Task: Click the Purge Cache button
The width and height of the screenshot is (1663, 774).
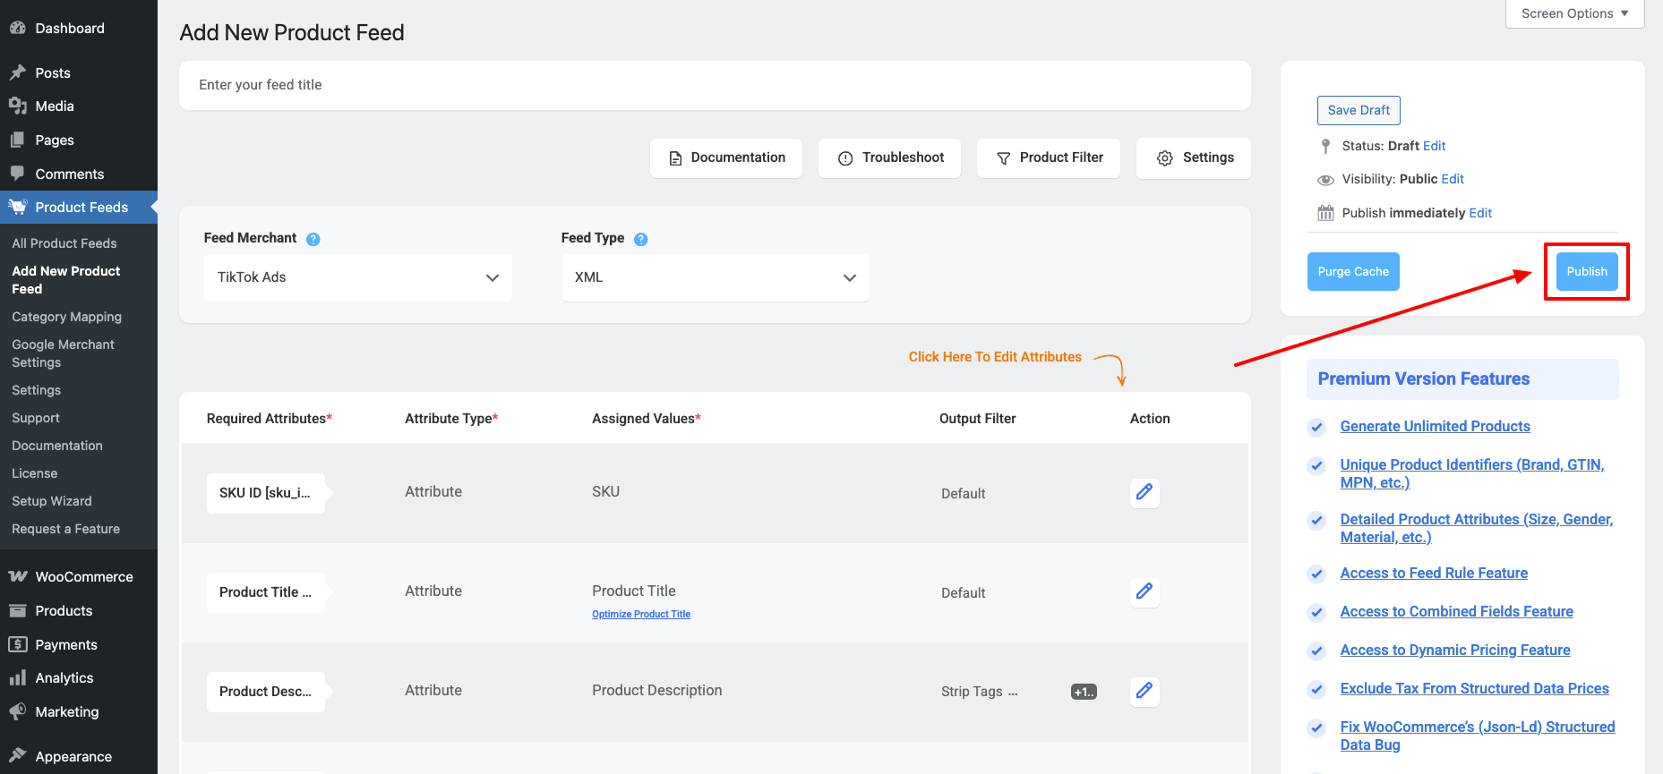Action: pyautogui.click(x=1352, y=272)
